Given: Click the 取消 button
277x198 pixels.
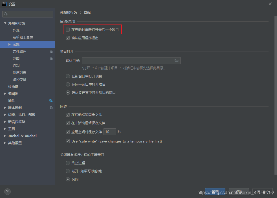Looking at the screenshot, I should click(x=239, y=191).
